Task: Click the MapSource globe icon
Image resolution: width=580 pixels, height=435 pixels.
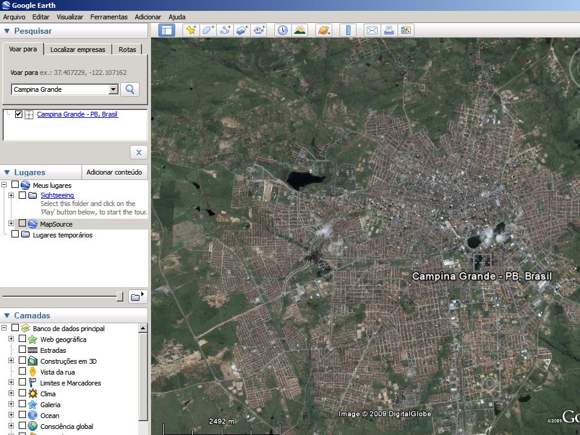Action: pyautogui.click(x=33, y=224)
